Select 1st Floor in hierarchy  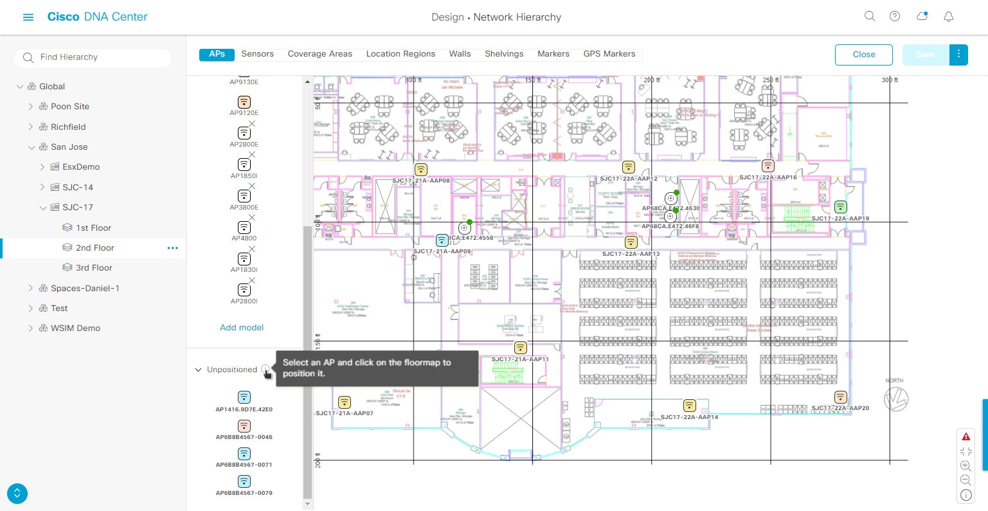[93, 228]
